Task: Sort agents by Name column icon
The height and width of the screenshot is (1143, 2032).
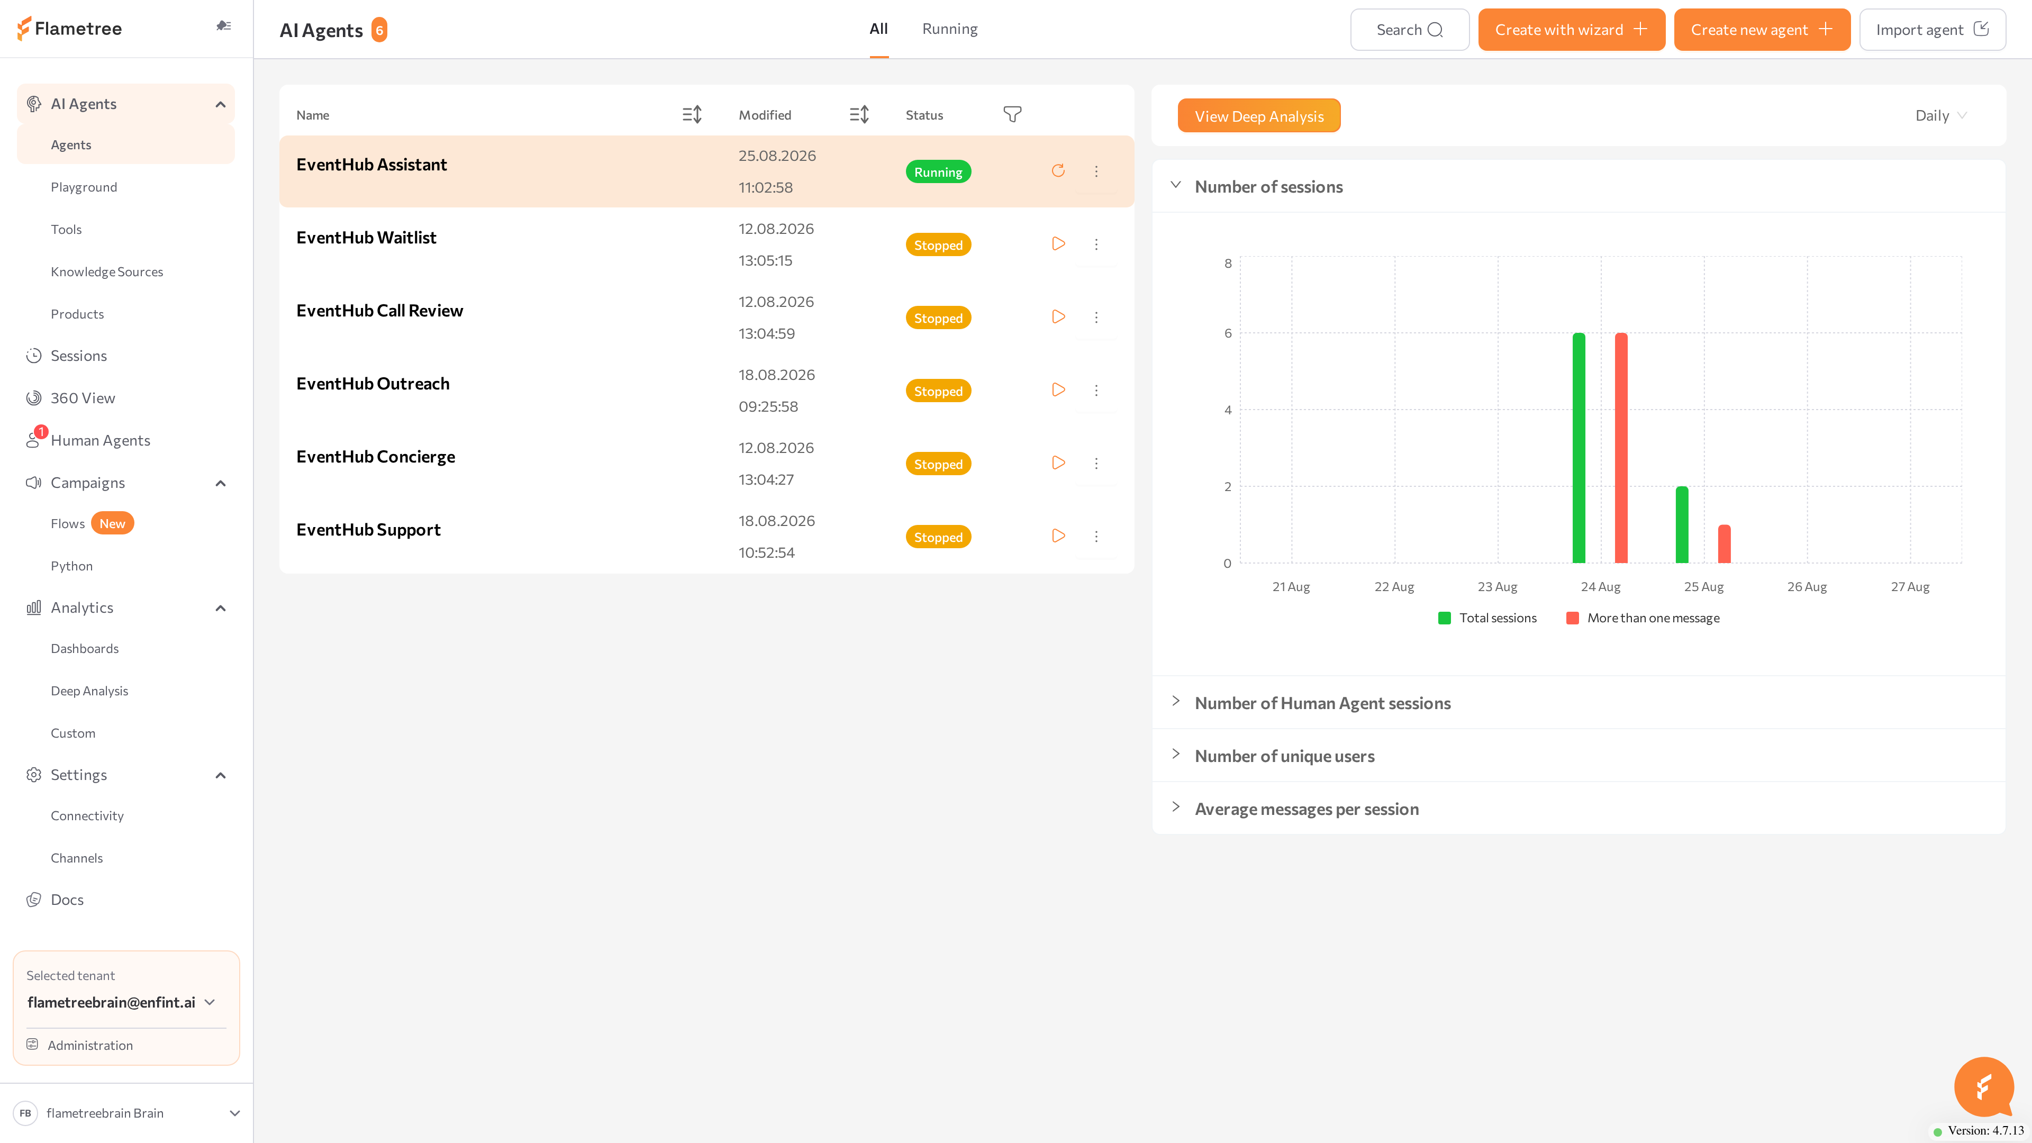Action: [x=692, y=115]
